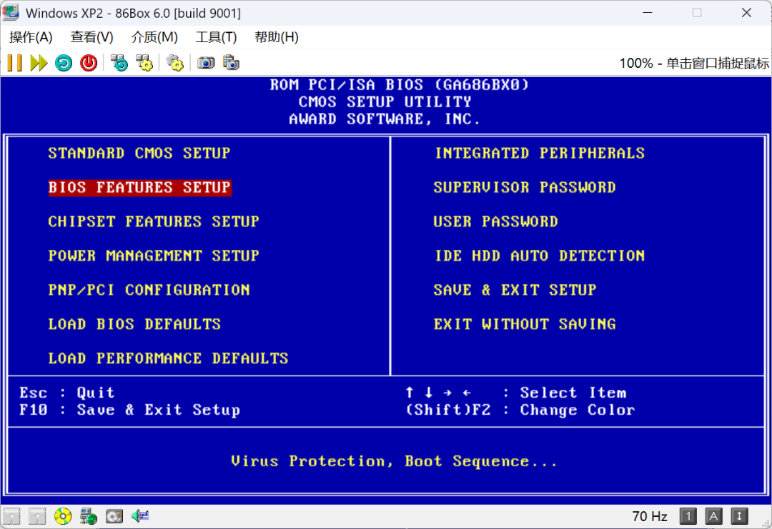Click the hard disk status icon
The image size is (772, 529).
(114, 516)
